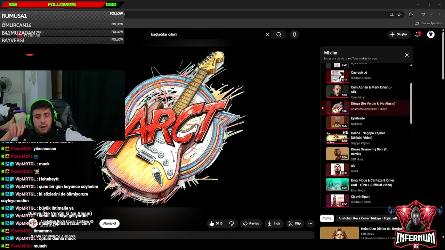
Task: Dislike the video with the thumbs-down icon
Action: tap(232, 224)
